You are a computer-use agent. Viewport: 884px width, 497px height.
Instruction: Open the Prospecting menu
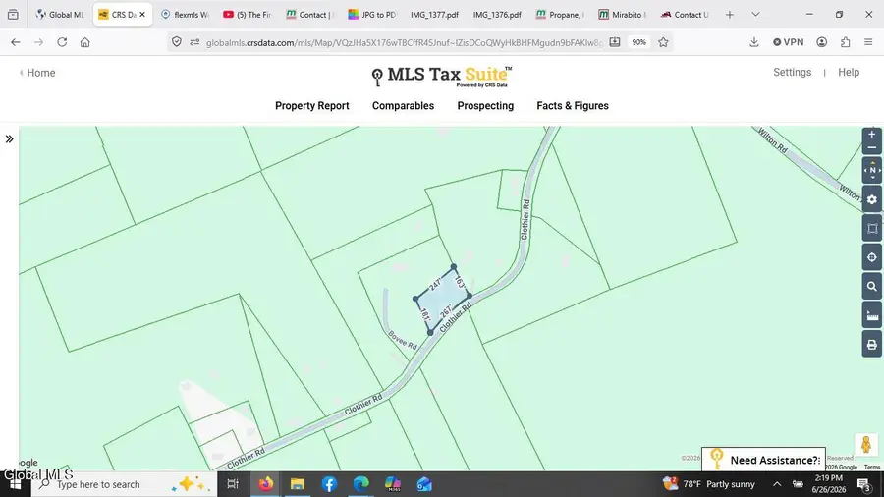(485, 106)
